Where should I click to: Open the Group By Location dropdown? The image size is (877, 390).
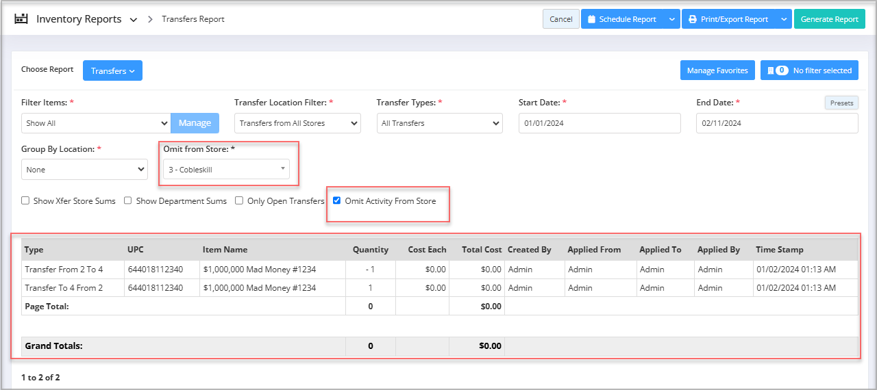click(84, 169)
